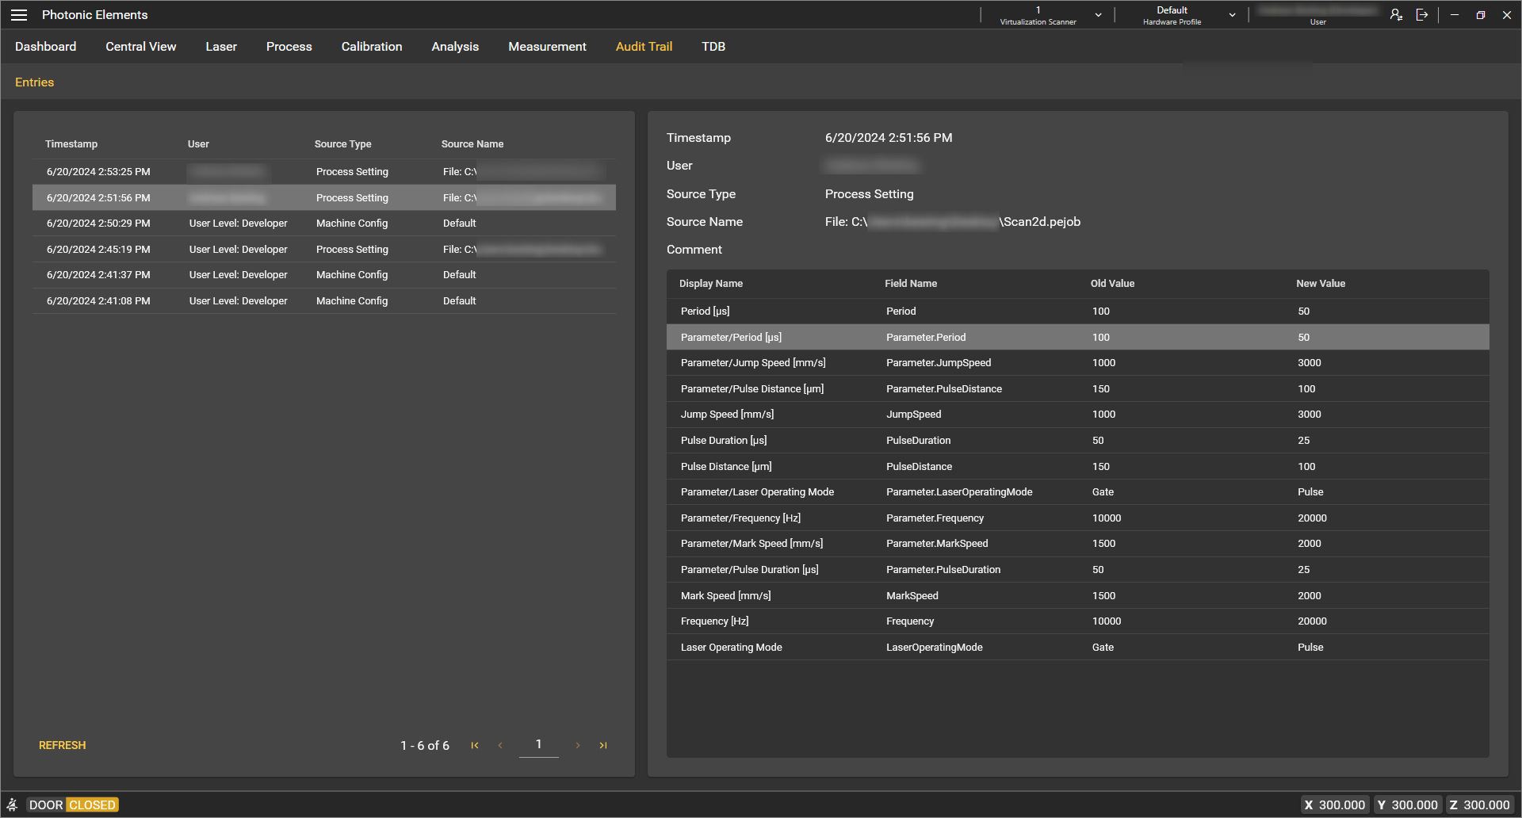The width and height of the screenshot is (1522, 818).
Task: Click the switch user icon
Action: click(1396, 15)
